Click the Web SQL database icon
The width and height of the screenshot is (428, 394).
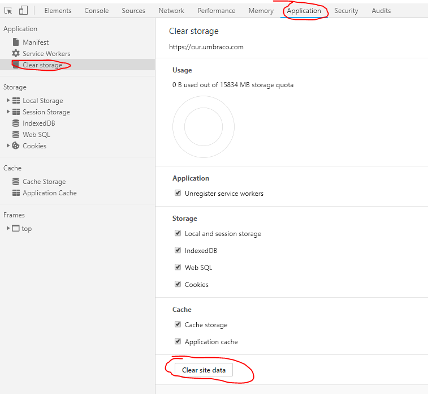(x=16, y=135)
